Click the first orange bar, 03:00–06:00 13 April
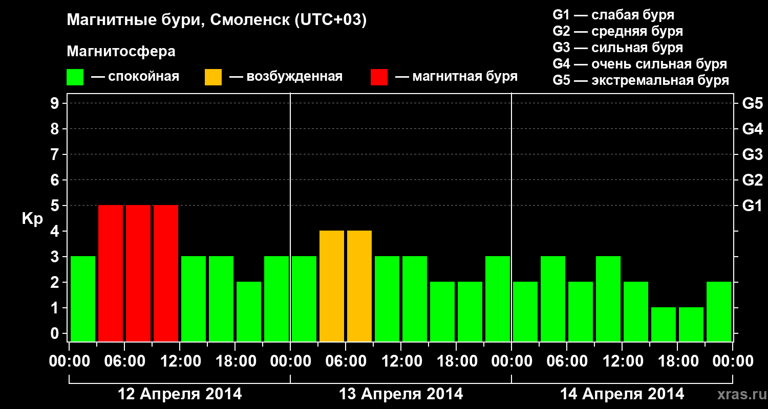 [x=332, y=286]
